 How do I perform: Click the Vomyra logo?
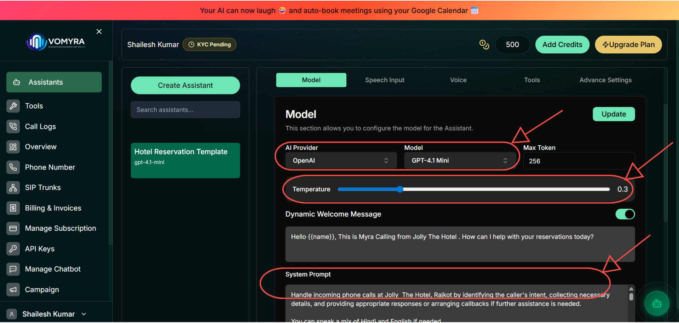click(56, 42)
